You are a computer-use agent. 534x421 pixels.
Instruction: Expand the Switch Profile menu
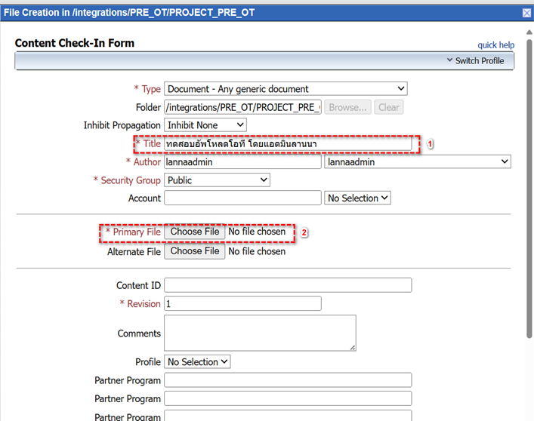(x=474, y=60)
